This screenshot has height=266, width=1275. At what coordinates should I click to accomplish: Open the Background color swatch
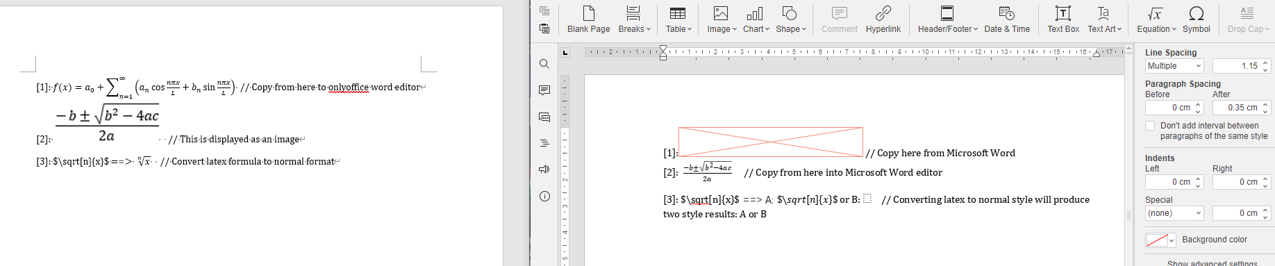click(1160, 240)
